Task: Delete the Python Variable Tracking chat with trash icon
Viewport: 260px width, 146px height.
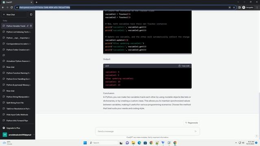Action: pos(31,26)
